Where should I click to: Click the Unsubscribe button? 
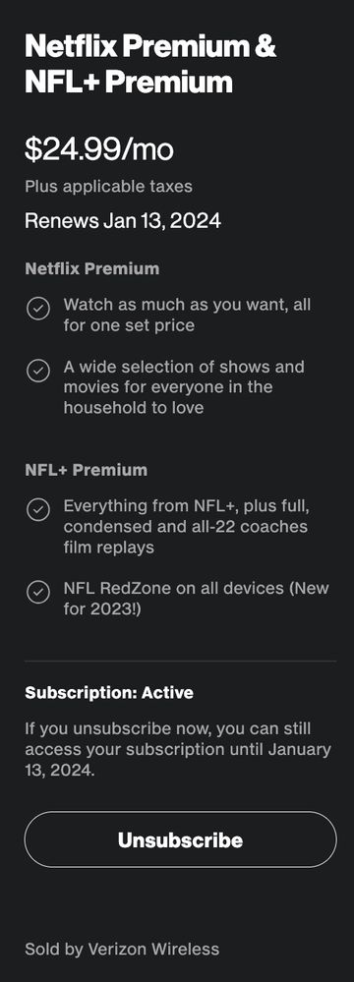coord(181,839)
